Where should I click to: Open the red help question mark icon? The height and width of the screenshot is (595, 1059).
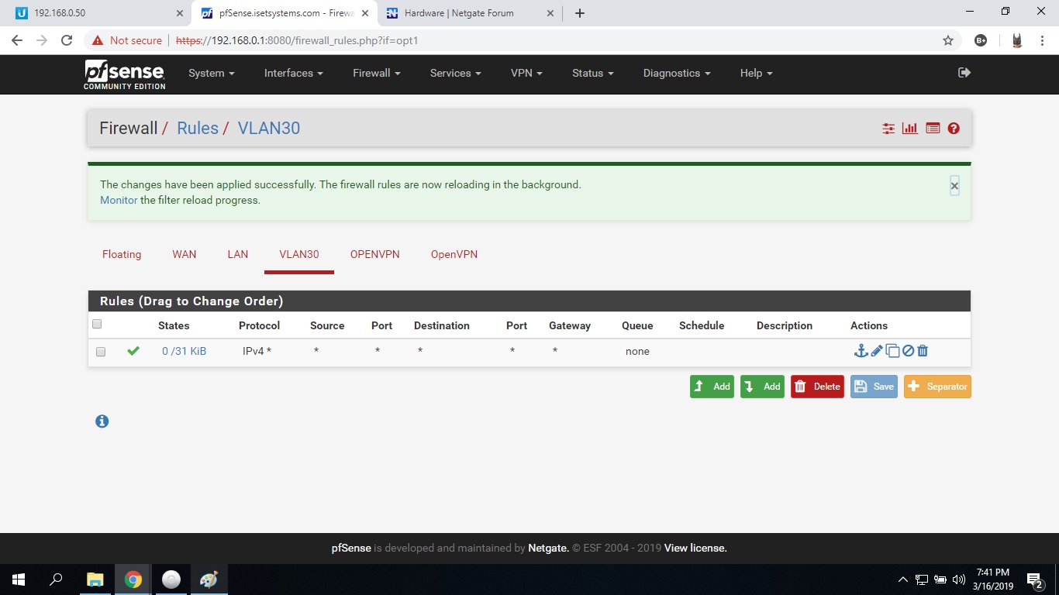[954, 129]
